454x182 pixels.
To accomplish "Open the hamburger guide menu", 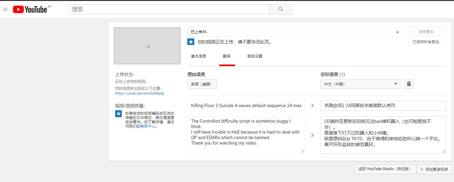I will (5, 9).
